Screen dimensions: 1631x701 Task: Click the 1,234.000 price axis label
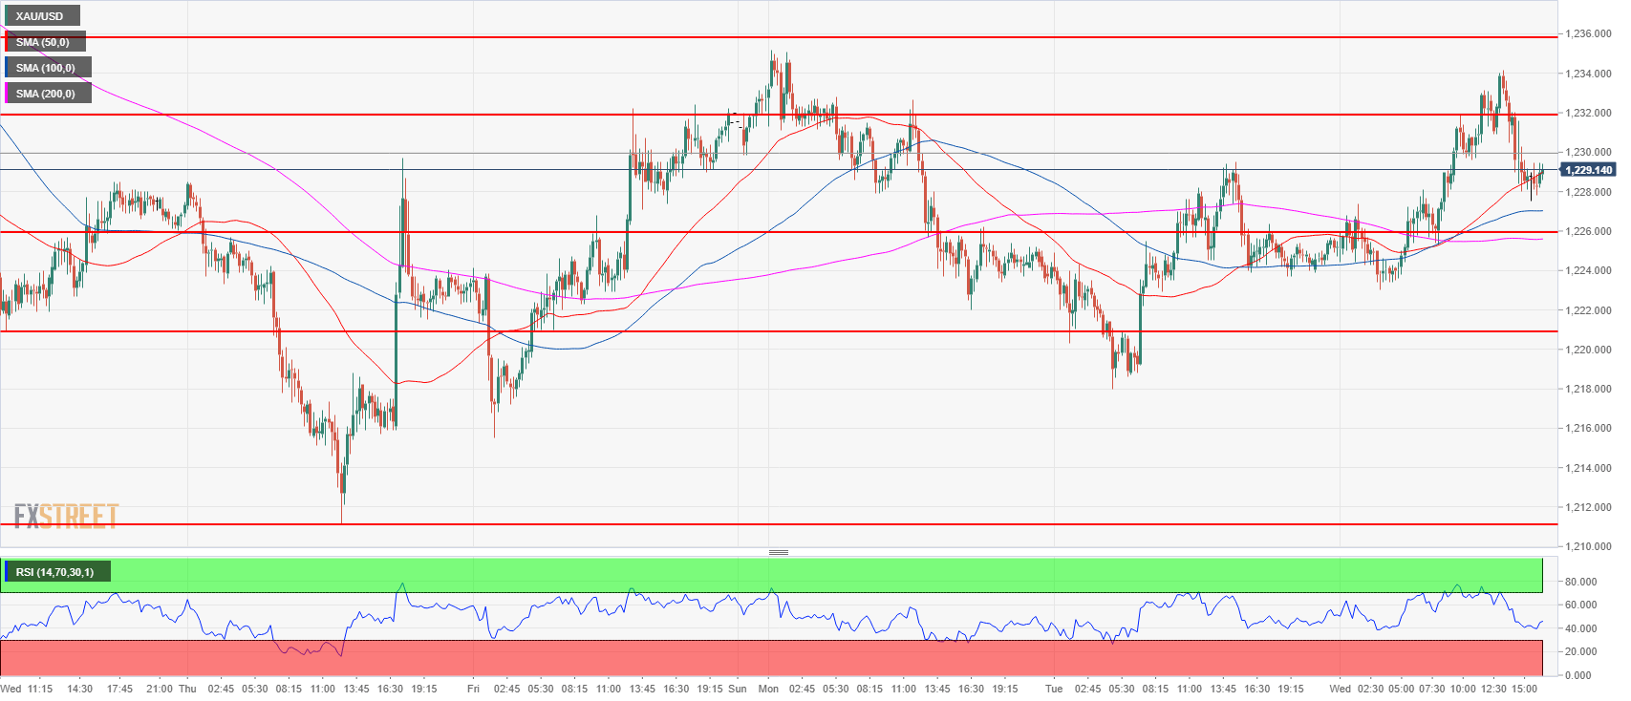coord(1588,74)
